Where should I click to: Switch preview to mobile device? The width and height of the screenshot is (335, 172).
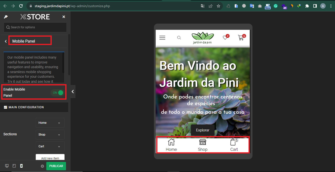coord(21,166)
